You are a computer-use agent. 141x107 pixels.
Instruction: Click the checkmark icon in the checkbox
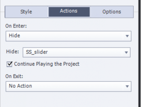click(x=10, y=64)
